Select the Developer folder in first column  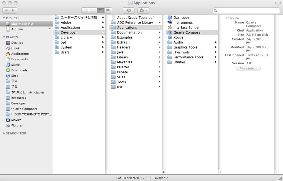pyautogui.click(x=79, y=32)
